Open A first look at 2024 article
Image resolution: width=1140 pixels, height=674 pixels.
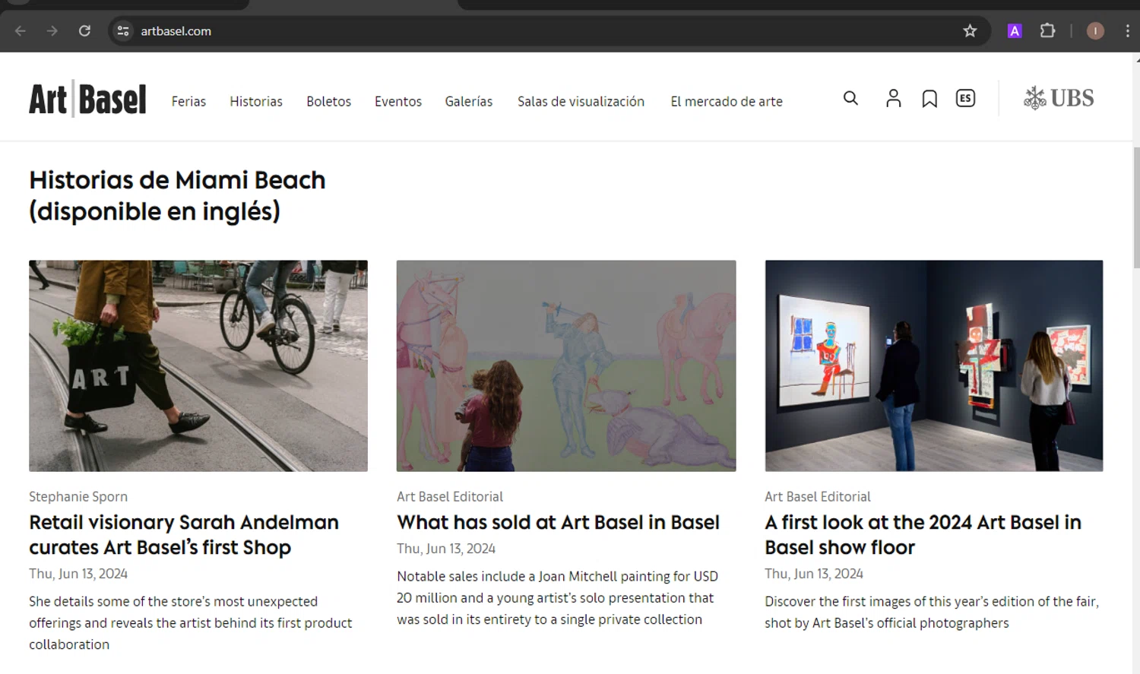coord(923,535)
